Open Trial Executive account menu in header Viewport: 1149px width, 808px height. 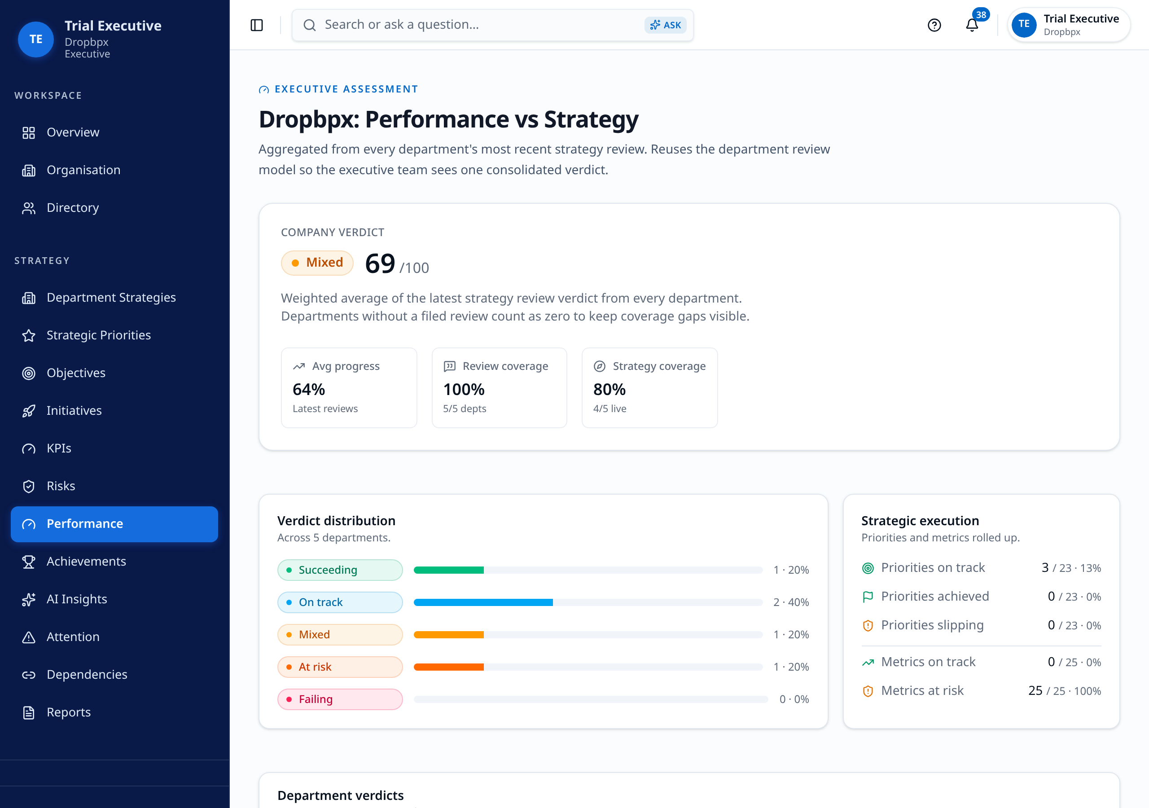coord(1068,25)
